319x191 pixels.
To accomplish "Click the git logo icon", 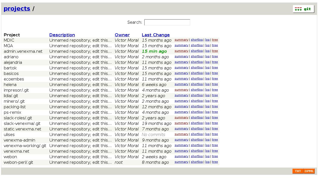I will 303,9.
